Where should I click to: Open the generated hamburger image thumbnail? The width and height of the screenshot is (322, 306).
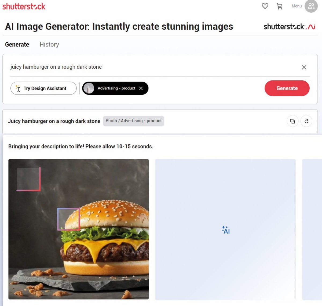tap(79, 229)
